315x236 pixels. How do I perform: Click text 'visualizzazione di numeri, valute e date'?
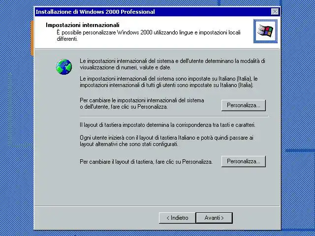coord(126,68)
